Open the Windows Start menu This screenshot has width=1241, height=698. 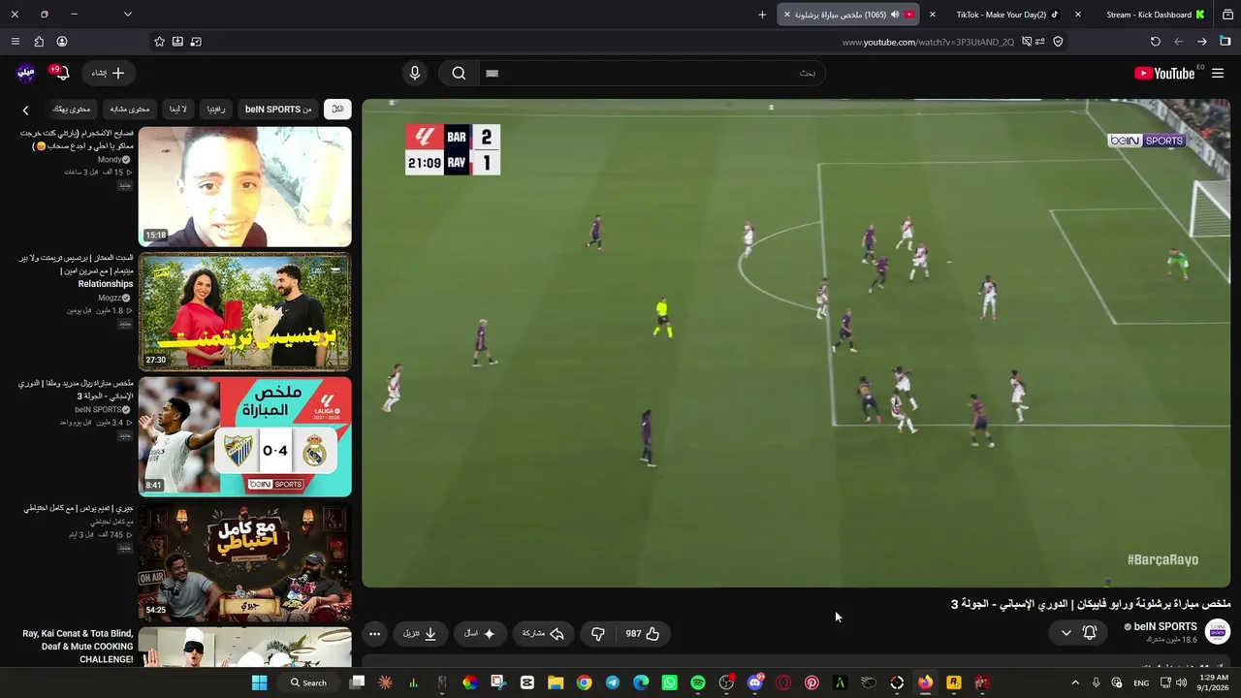259,682
